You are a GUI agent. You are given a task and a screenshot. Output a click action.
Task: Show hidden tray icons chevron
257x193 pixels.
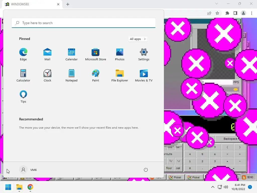tap(213, 187)
